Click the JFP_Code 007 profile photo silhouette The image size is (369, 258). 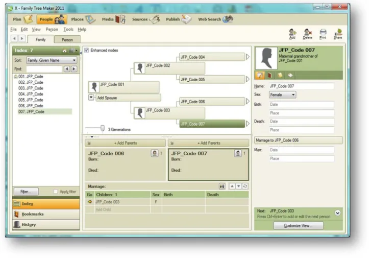(x=266, y=58)
